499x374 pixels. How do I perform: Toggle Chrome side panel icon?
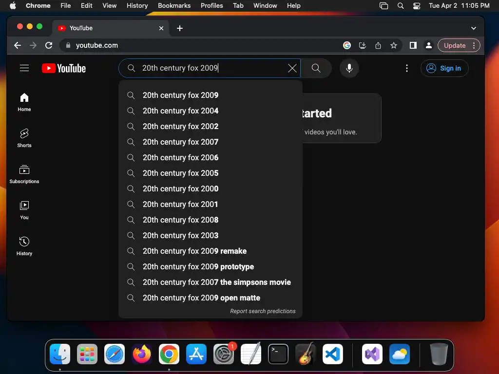pyautogui.click(x=413, y=45)
